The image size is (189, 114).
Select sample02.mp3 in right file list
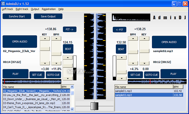[x=149, y=95]
